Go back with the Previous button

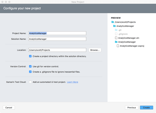pos(132,108)
